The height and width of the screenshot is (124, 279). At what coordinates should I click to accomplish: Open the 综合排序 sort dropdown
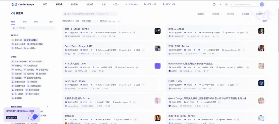tap(260, 14)
